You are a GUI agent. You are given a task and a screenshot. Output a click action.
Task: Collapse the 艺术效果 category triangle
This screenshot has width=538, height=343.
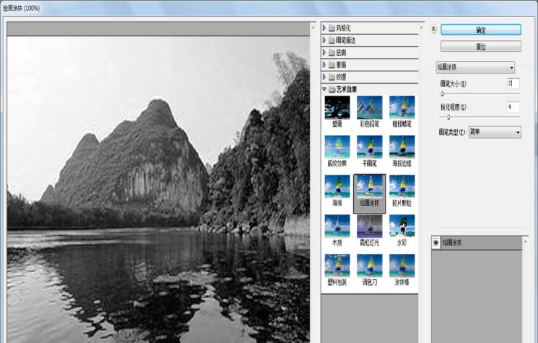pos(324,89)
